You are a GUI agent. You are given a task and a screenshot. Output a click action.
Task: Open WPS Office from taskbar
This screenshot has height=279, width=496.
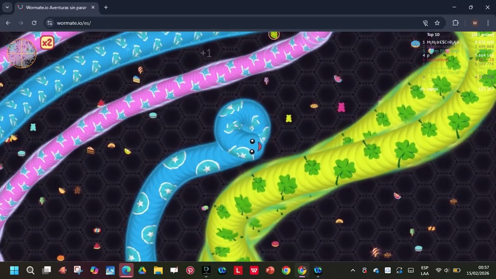pos(254,270)
